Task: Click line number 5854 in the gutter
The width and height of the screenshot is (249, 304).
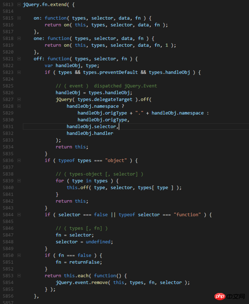Action: [8, 282]
